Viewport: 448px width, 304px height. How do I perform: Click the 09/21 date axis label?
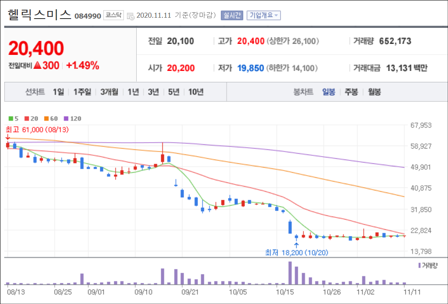pos(190,292)
